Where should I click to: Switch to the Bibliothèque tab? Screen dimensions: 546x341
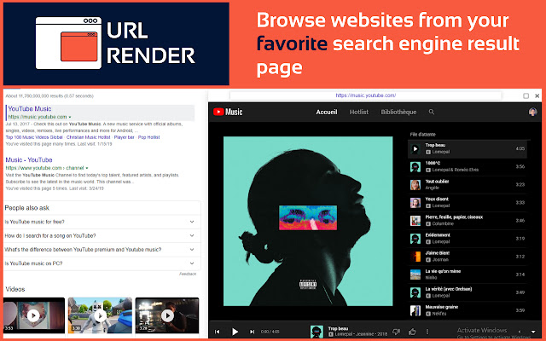[398, 112]
